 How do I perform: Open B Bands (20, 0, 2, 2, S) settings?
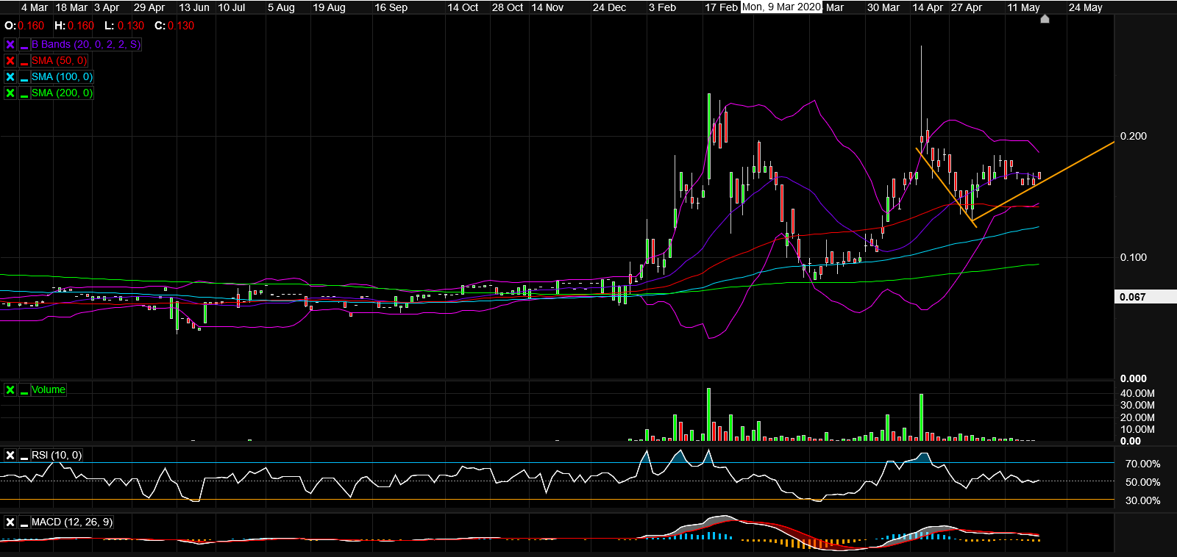click(x=85, y=45)
